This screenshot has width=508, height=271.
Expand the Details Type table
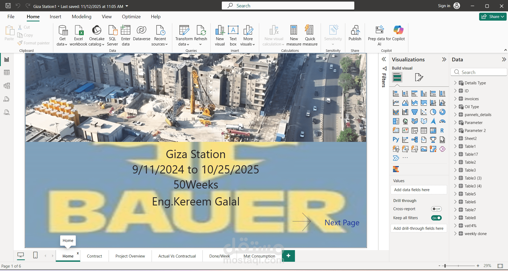click(455, 83)
